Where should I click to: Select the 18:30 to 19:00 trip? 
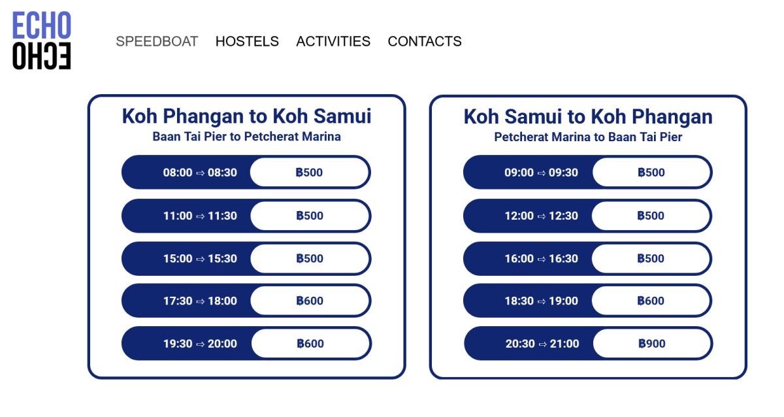pos(541,301)
